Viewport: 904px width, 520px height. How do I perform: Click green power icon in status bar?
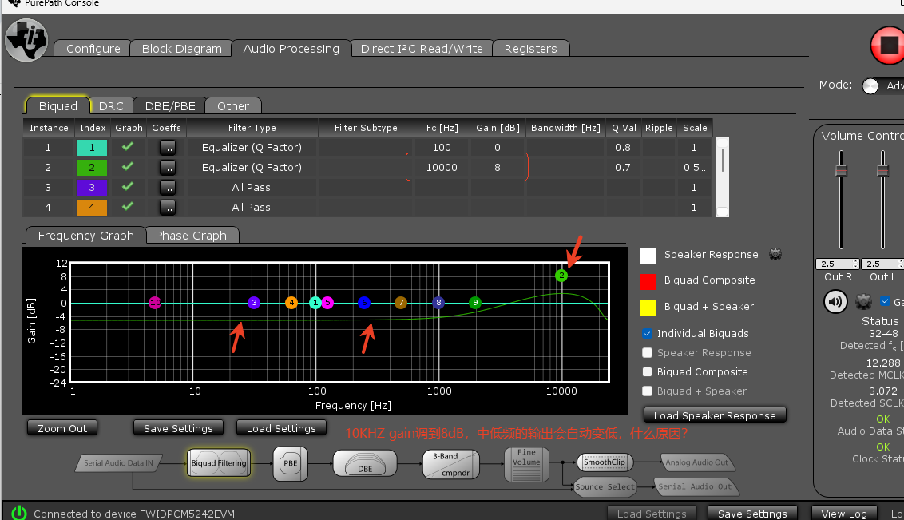[x=19, y=513]
